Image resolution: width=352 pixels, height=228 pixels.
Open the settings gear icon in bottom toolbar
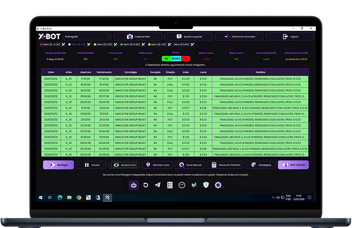(x=218, y=185)
